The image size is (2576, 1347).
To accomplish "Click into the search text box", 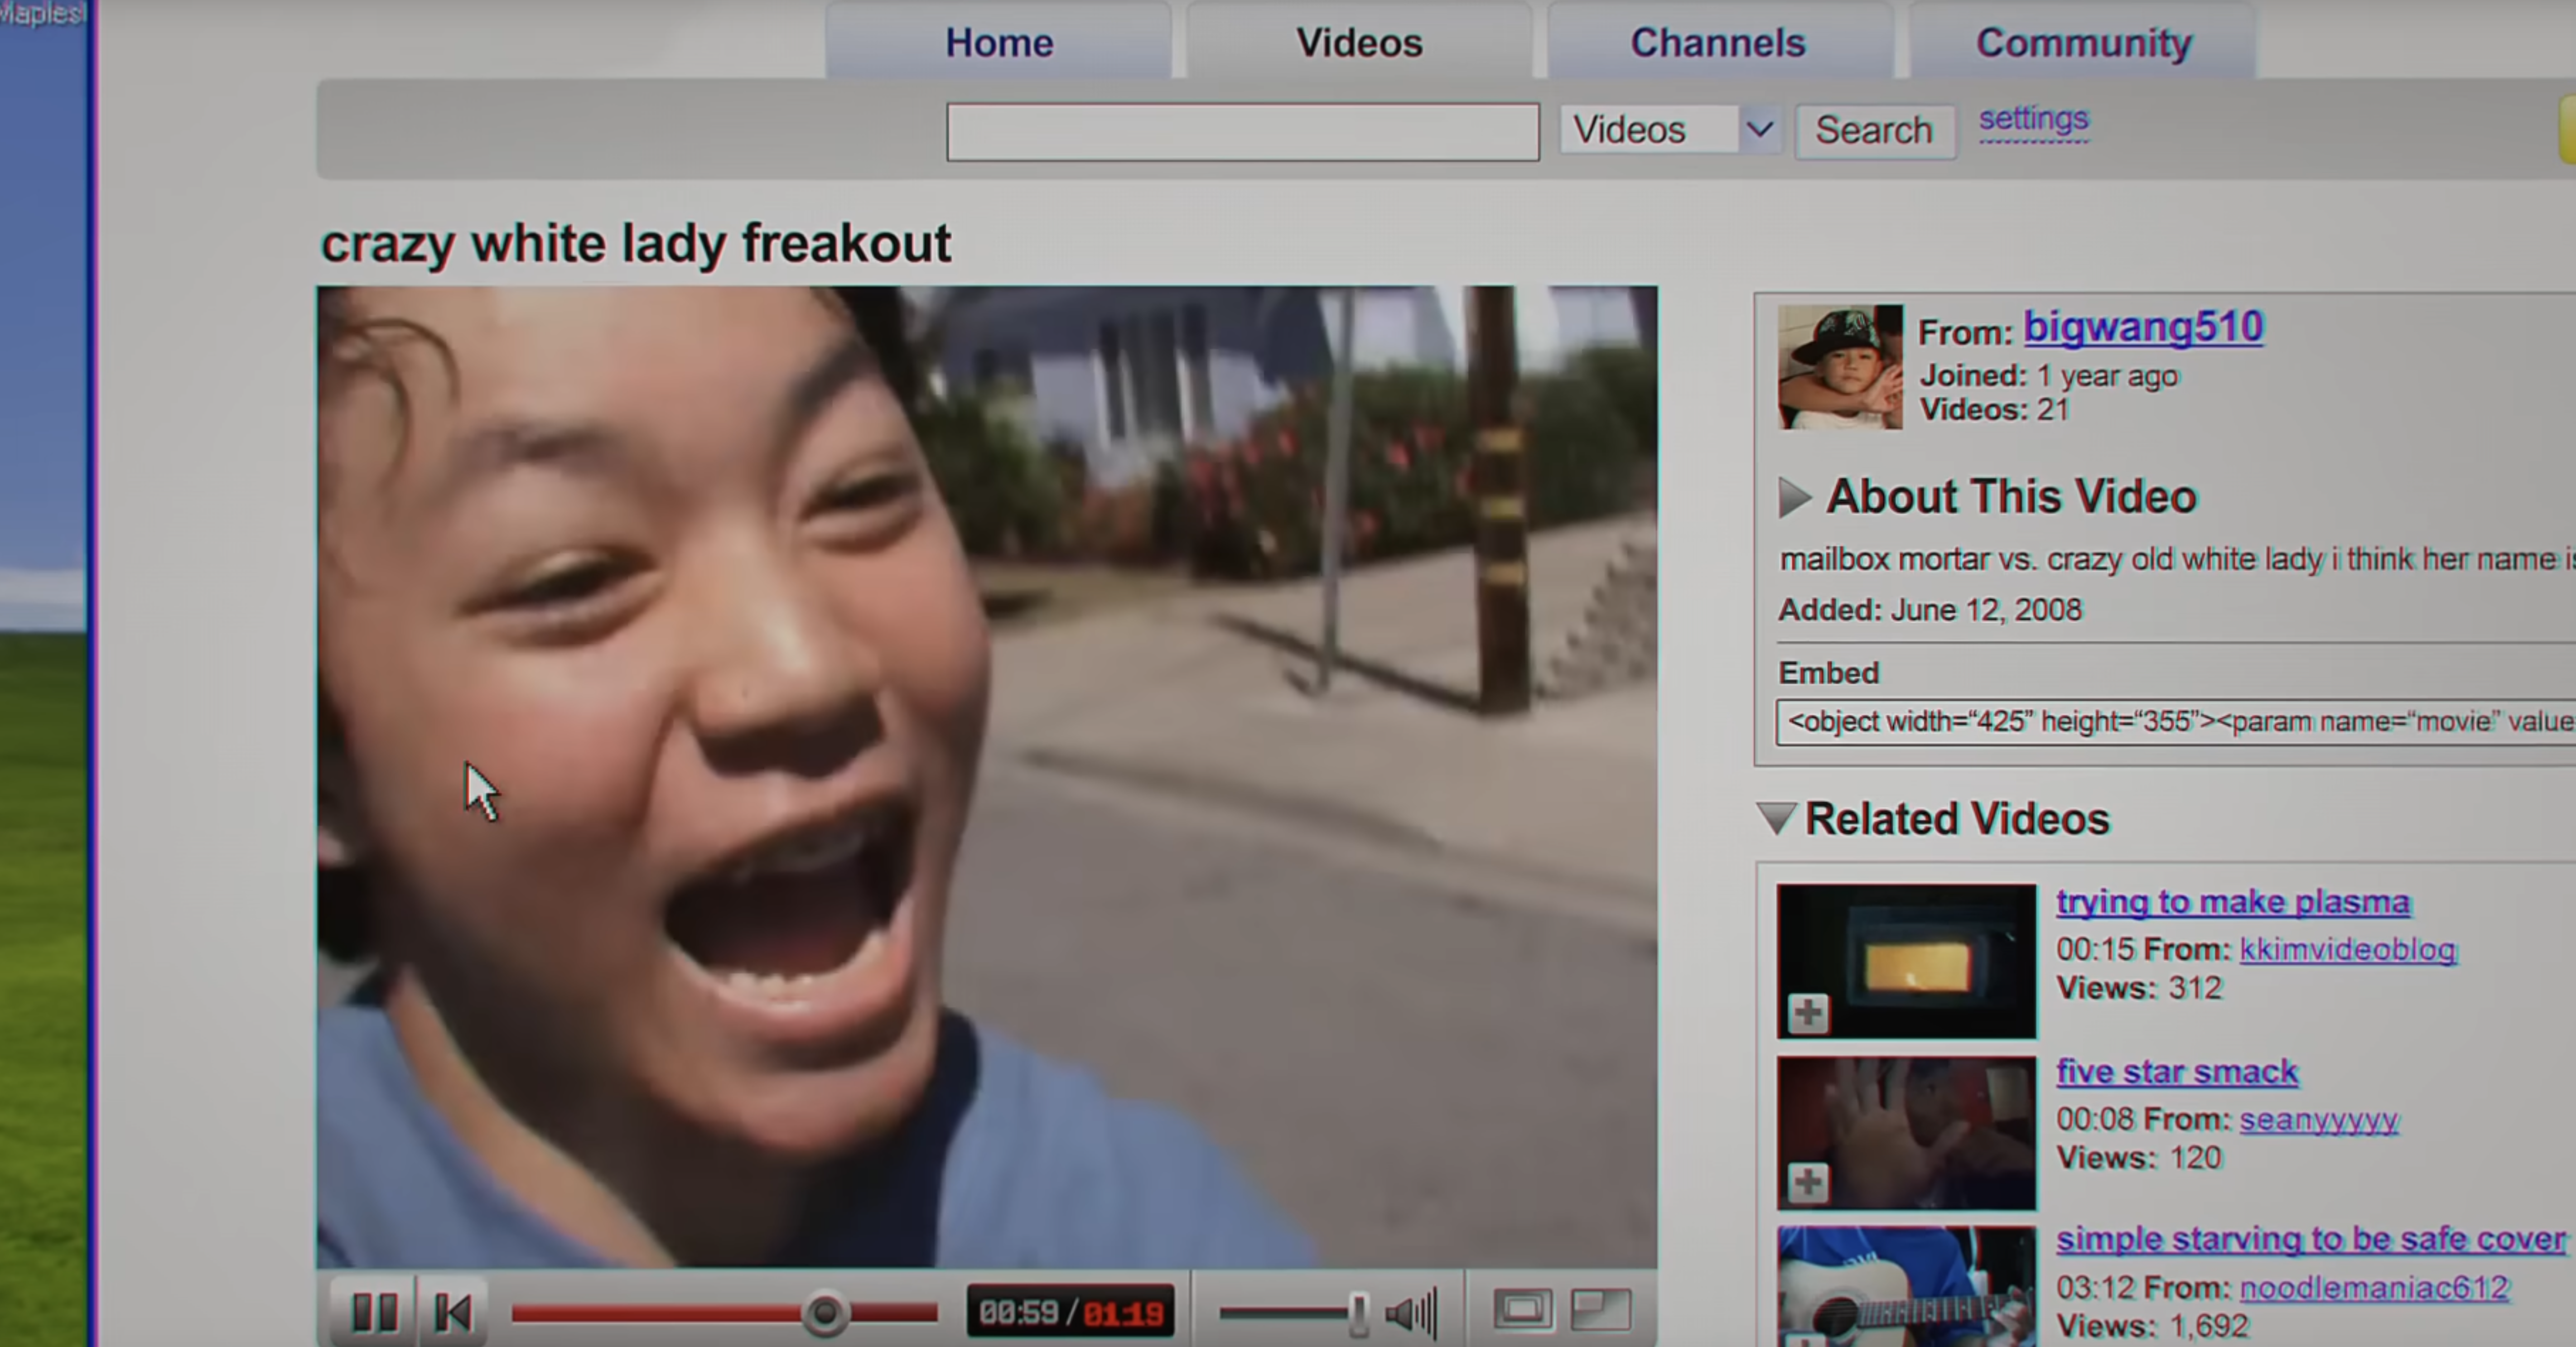I will pos(1243,131).
